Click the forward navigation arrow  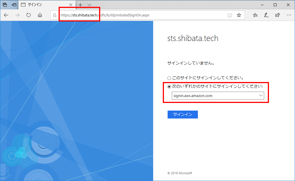pos(17,15)
